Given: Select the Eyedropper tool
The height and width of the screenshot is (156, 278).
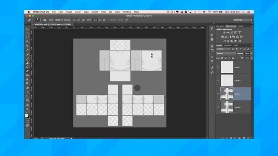Looking at the screenshot, I should point(27,50).
